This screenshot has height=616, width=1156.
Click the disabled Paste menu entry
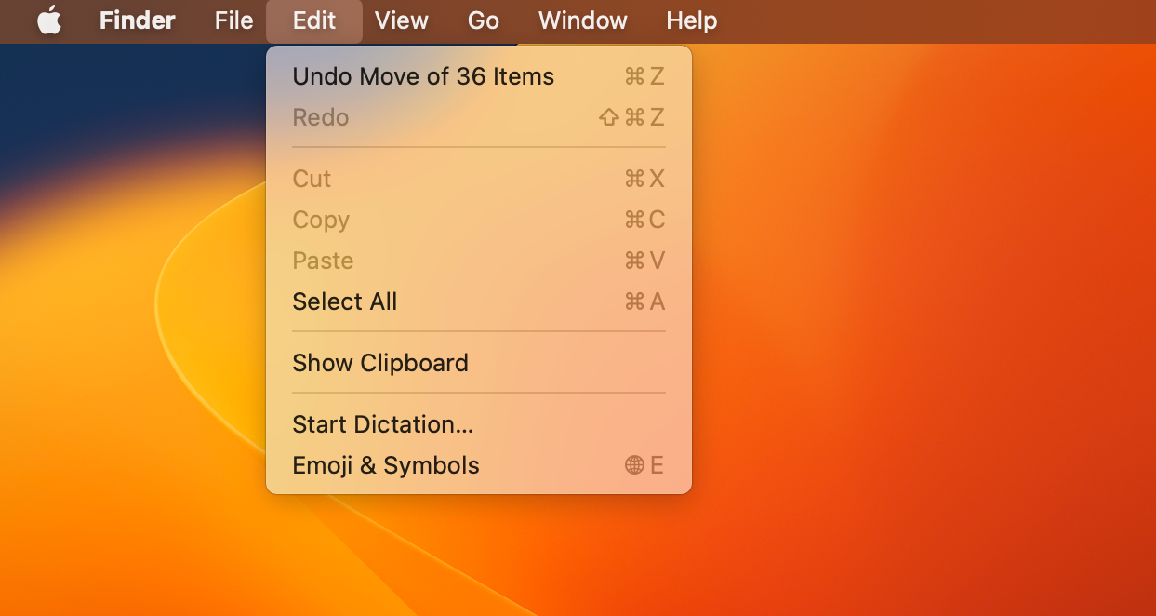click(479, 261)
